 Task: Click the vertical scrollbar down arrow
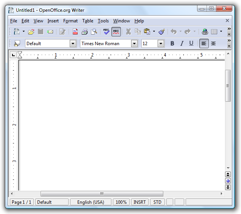point(228,168)
